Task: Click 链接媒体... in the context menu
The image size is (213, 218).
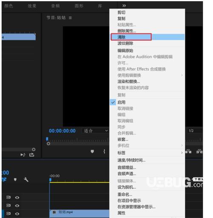Action: pos(147,181)
